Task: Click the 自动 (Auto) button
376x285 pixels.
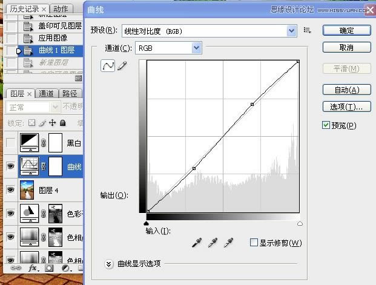Action: click(x=346, y=90)
